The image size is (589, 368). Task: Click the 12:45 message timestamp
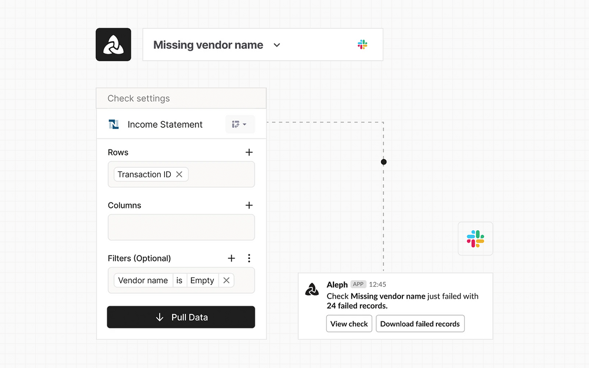coord(378,284)
